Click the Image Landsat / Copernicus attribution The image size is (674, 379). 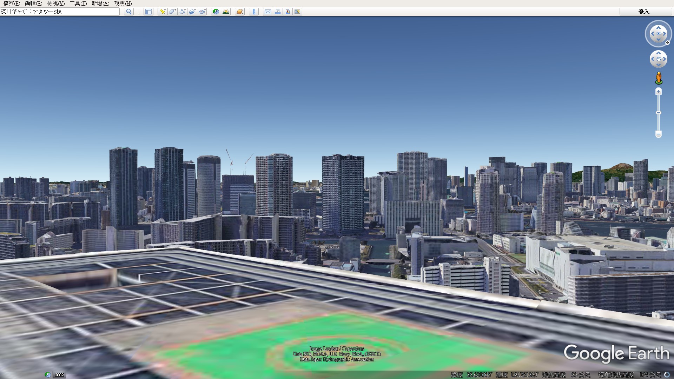(x=337, y=348)
